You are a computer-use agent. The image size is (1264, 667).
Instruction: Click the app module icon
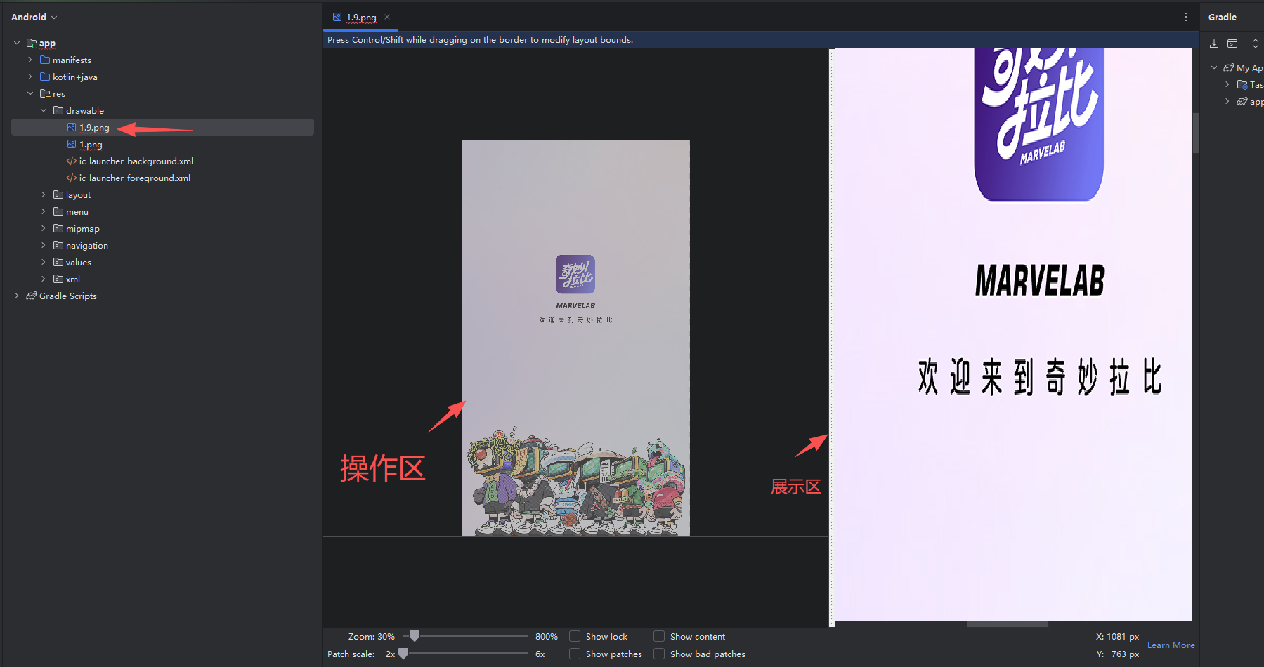32,43
